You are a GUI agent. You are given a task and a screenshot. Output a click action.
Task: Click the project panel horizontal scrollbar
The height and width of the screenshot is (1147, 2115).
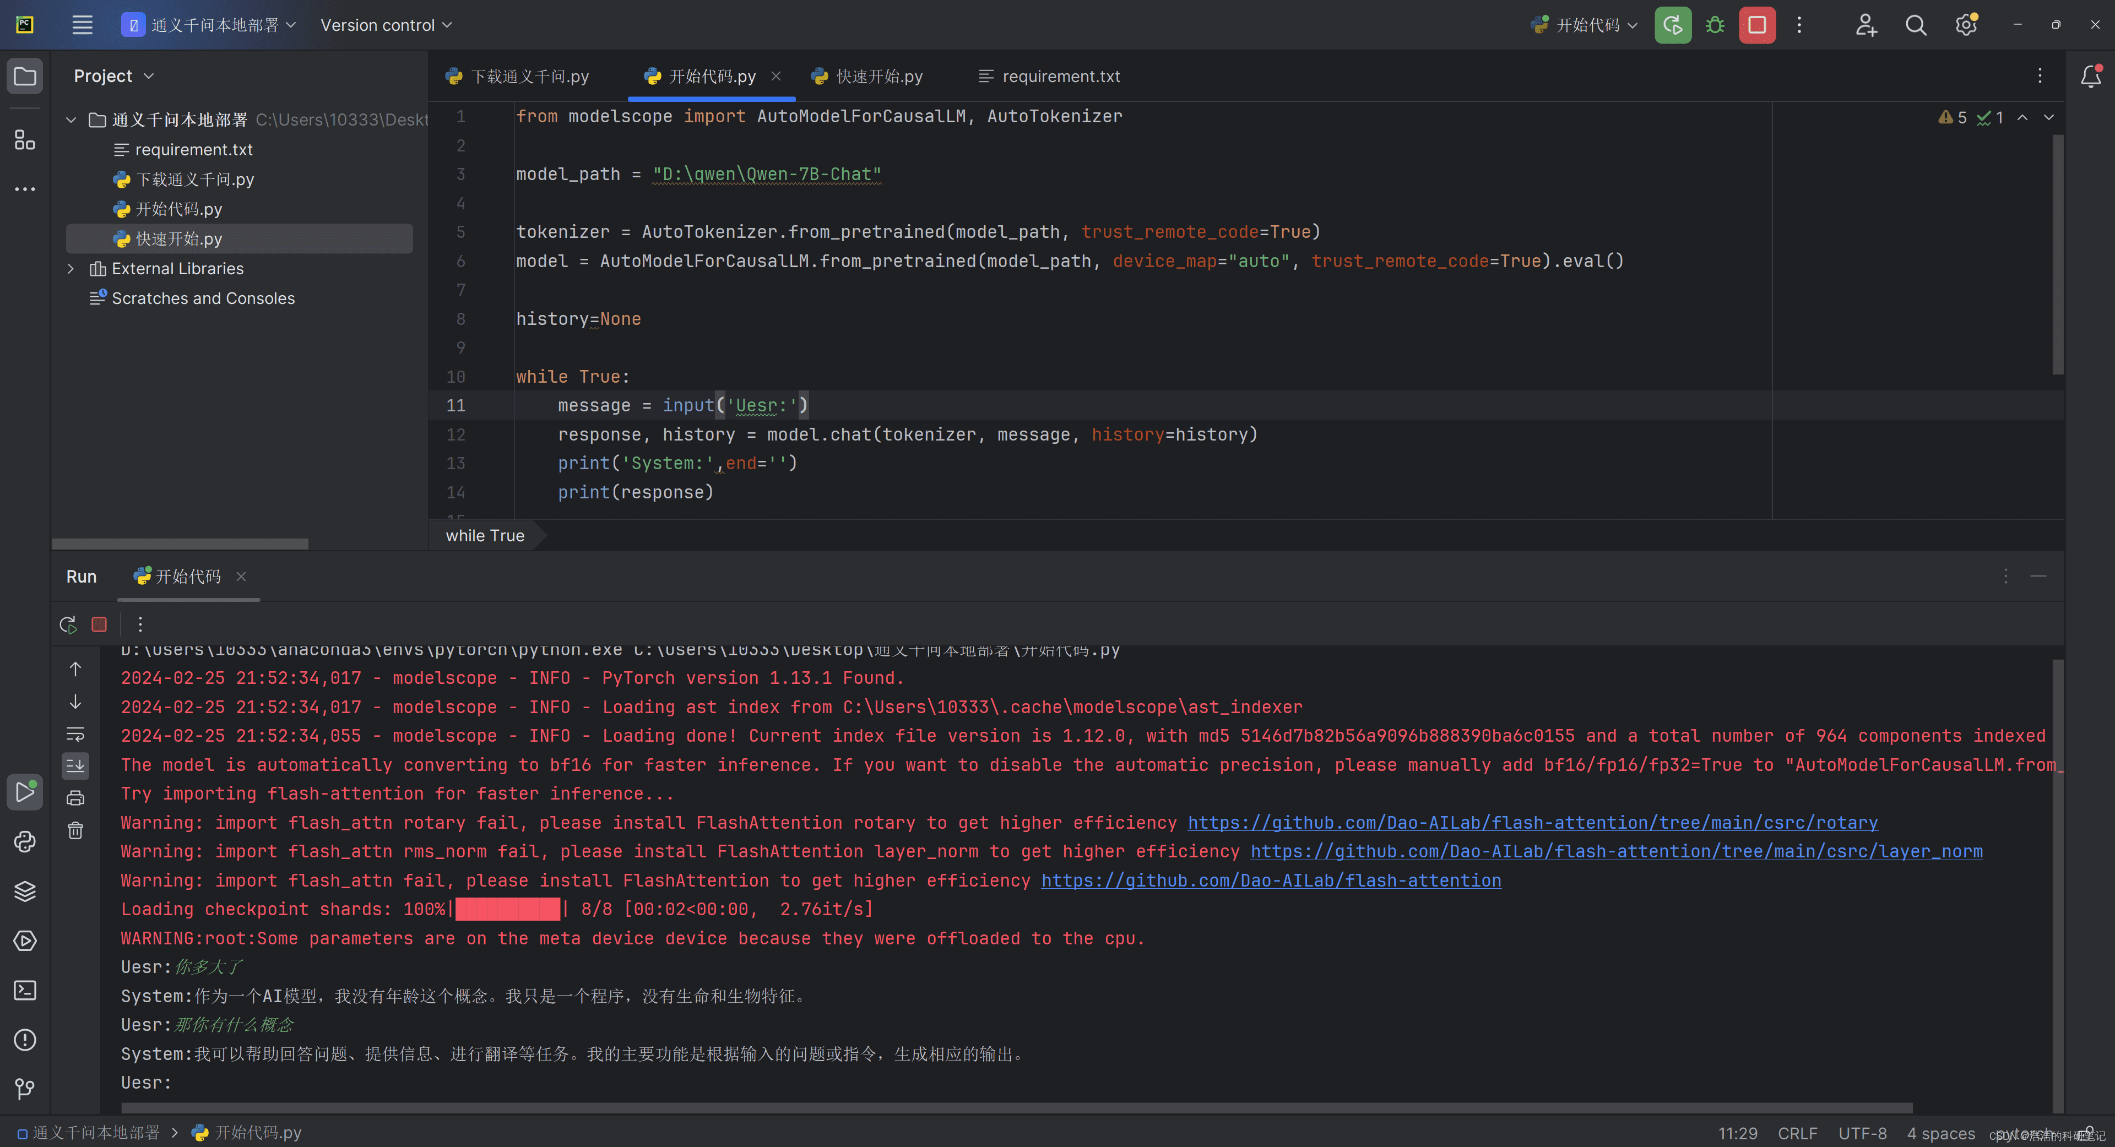click(x=180, y=543)
